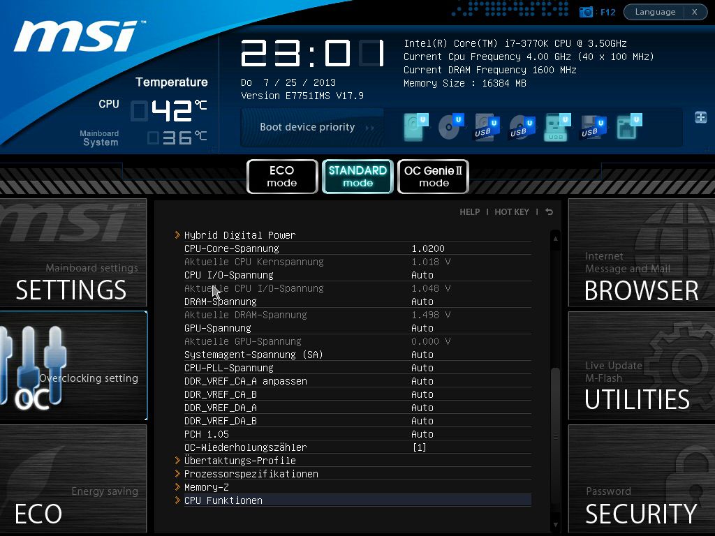This screenshot has width=715, height=536.
Task: Click the CPU temperature 42°C reading
Action: coord(169,111)
